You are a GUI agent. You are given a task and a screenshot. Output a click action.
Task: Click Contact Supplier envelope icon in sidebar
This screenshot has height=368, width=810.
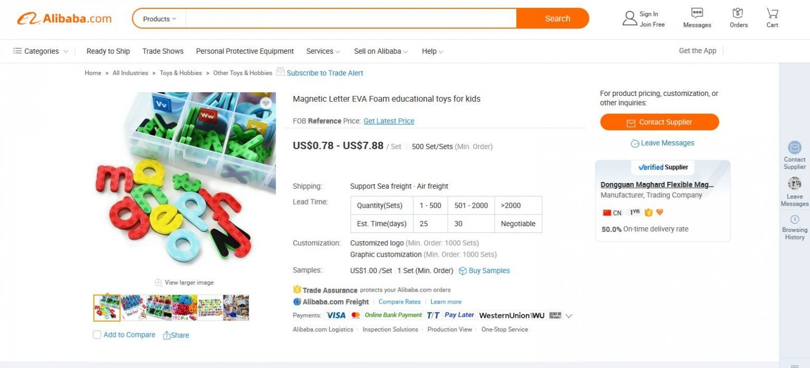click(x=795, y=148)
